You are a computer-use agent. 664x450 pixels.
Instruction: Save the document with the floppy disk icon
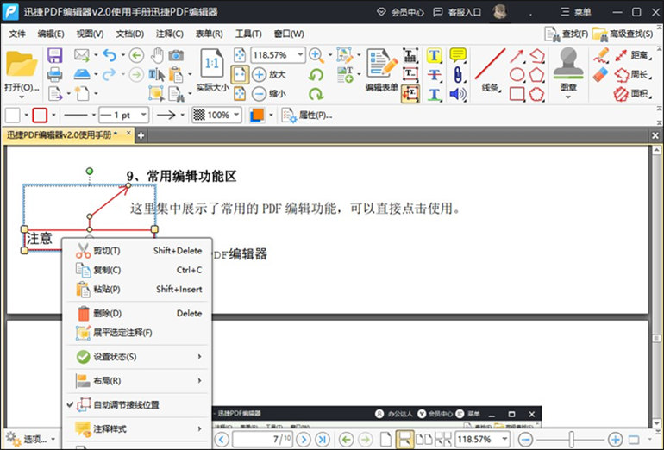54,55
